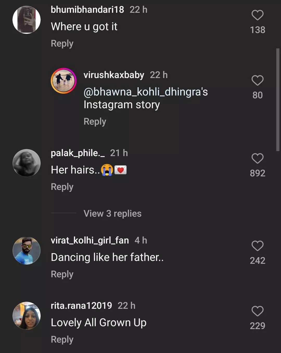The width and height of the screenshot is (281, 353).
Task: Open virushkaxbaby's story ring avatar
Action: point(63,81)
